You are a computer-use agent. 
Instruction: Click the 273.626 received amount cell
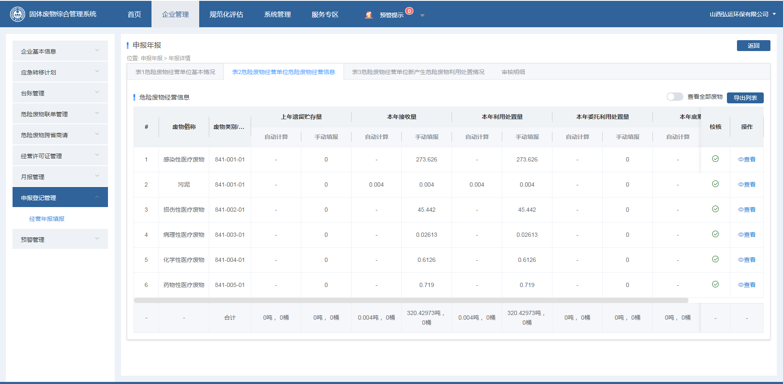[x=426, y=159]
